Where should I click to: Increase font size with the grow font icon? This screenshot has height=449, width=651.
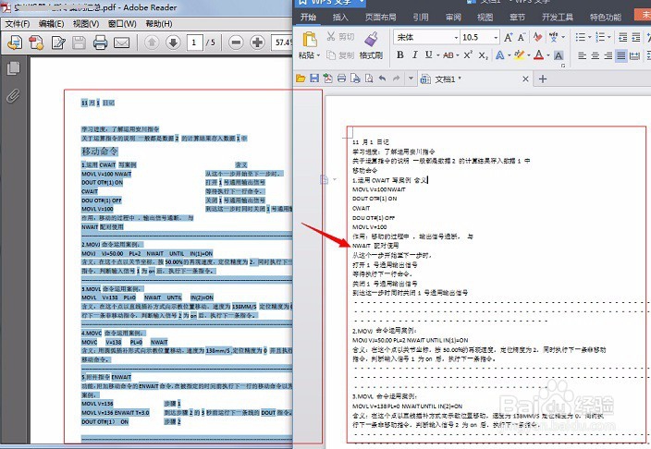pyautogui.click(x=509, y=37)
